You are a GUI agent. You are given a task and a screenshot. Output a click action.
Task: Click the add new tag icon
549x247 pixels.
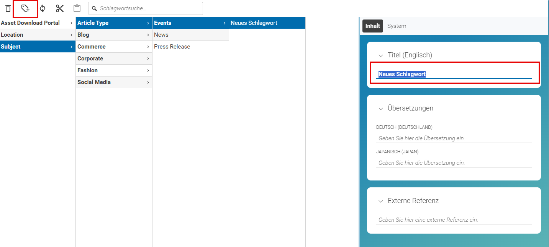pyautogui.click(x=25, y=8)
